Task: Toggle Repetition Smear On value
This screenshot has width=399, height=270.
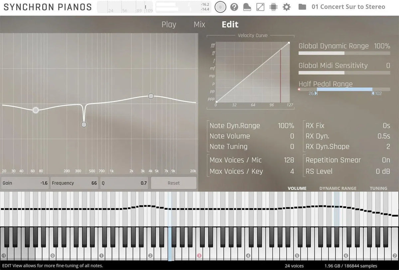Action: coord(386,160)
